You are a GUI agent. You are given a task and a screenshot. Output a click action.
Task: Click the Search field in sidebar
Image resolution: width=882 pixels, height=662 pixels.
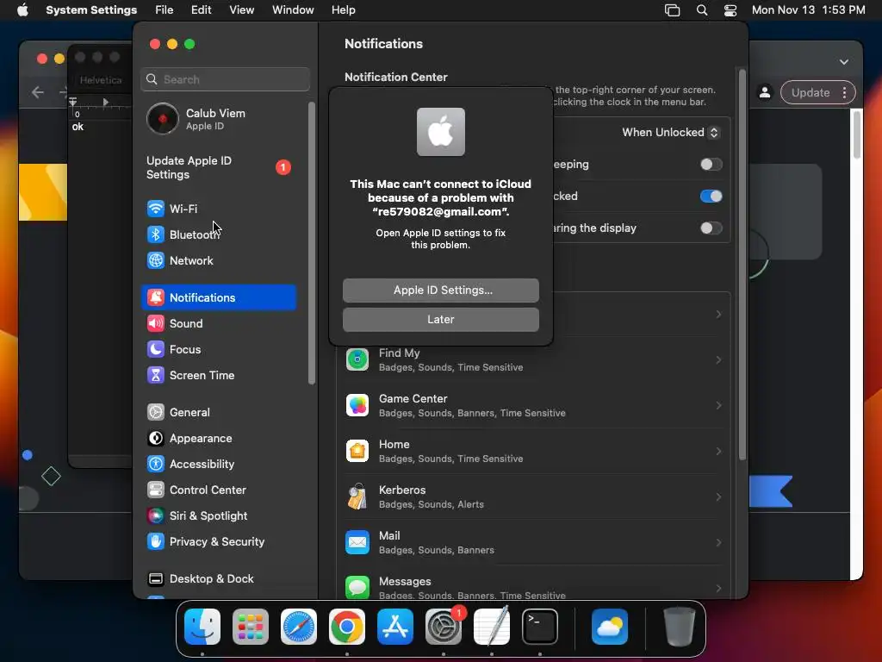click(225, 79)
